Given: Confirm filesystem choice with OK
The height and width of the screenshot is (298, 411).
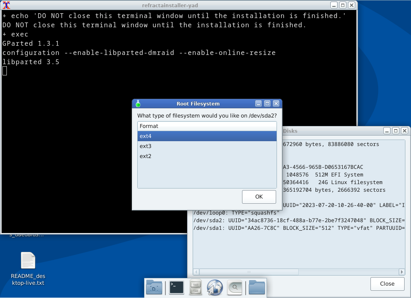Looking at the screenshot, I should (258, 197).
